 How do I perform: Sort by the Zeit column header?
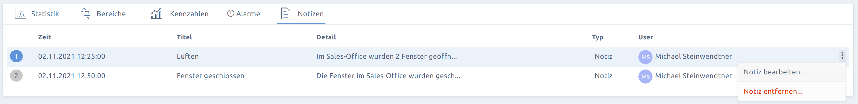click(45, 37)
